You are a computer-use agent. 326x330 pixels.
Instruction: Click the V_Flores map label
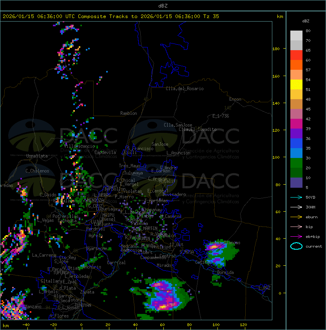coord(59,316)
